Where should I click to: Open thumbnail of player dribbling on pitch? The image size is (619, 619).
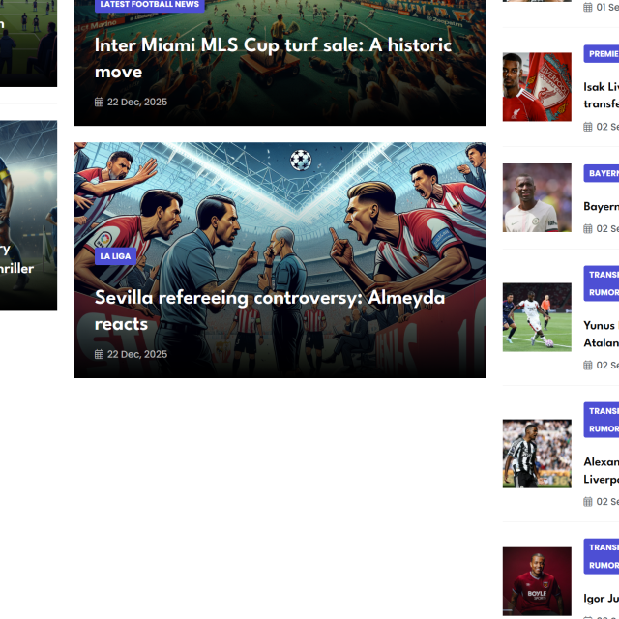pos(537,317)
